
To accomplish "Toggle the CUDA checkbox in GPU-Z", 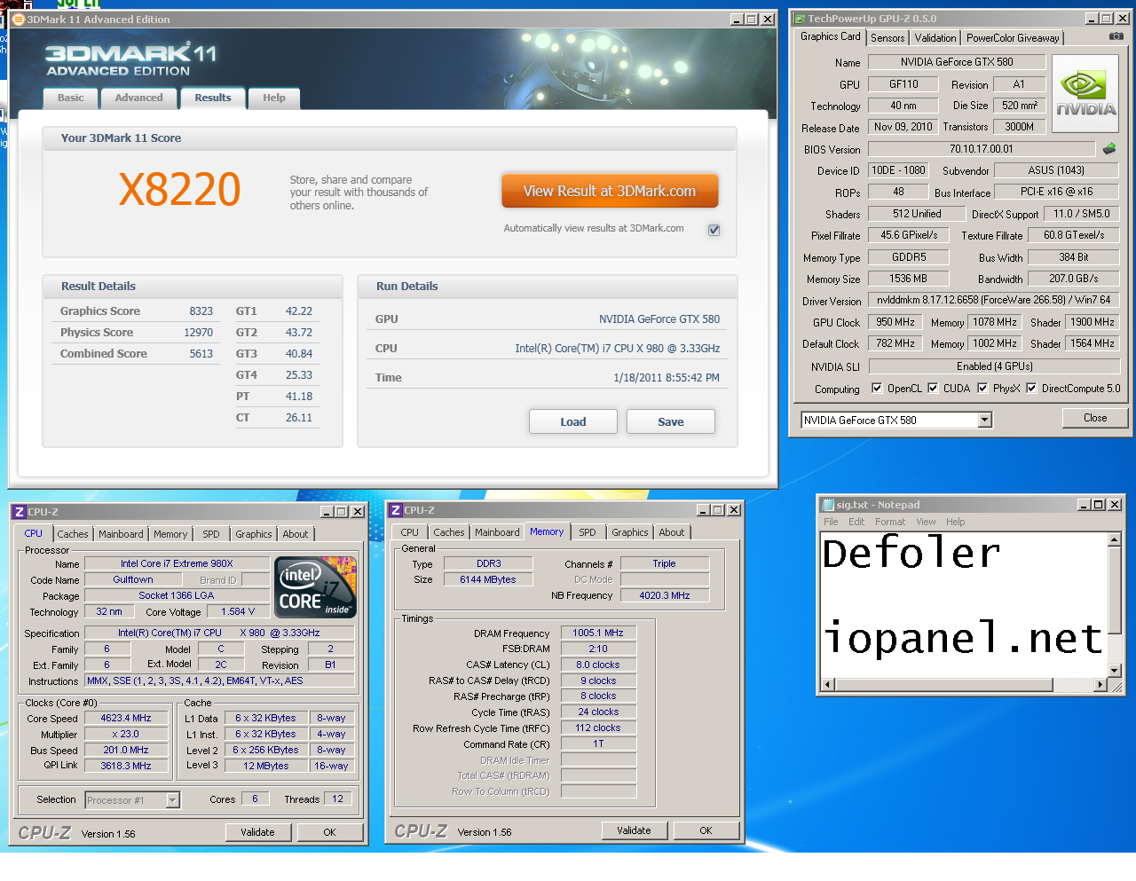I will [933, 388].
